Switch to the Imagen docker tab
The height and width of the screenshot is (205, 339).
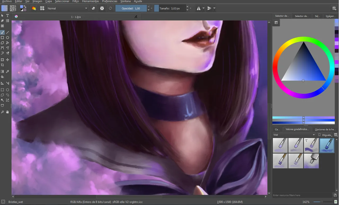point(331,16)
